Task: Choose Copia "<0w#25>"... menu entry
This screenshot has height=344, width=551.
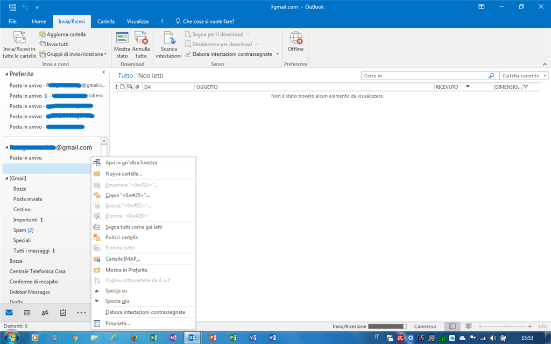Action: [x=143, y=195]
